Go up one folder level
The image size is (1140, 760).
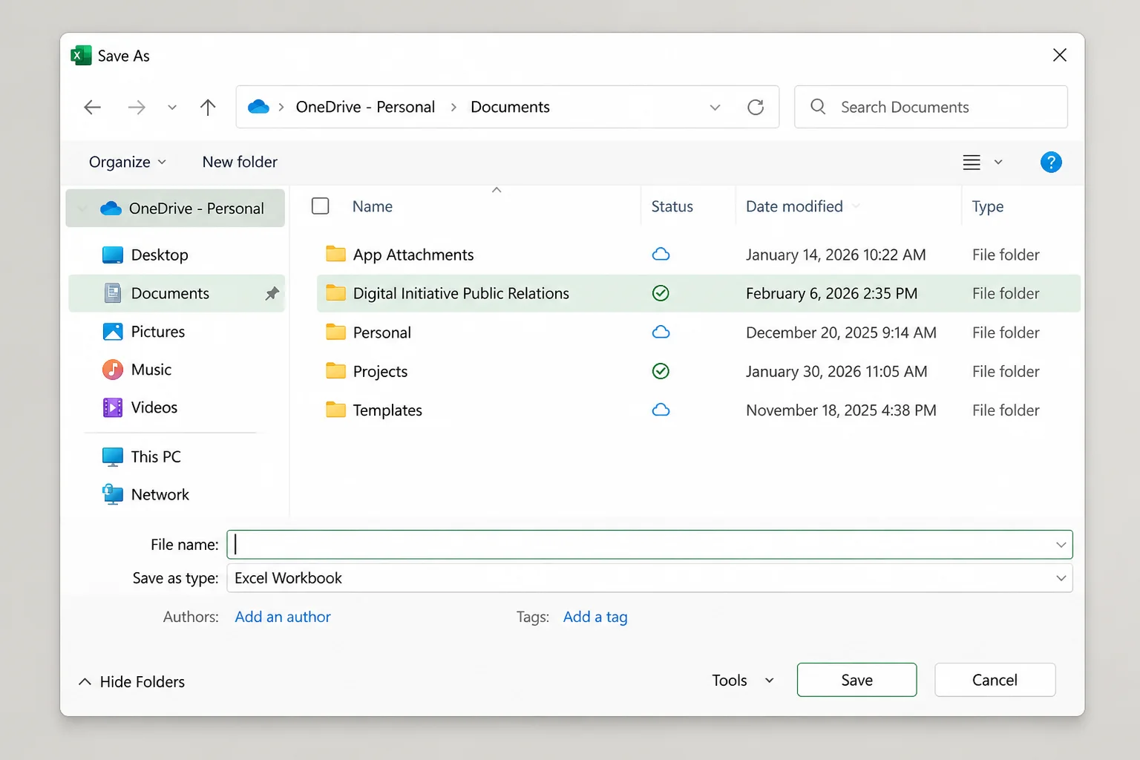(208, 108)
